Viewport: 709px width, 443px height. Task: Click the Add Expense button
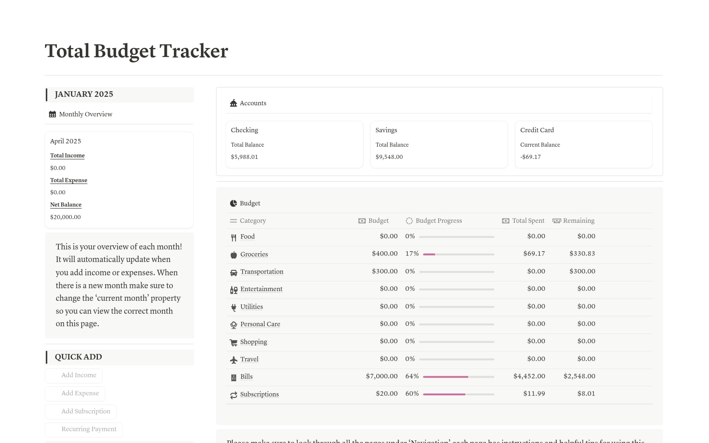click(x=80, y=393)
